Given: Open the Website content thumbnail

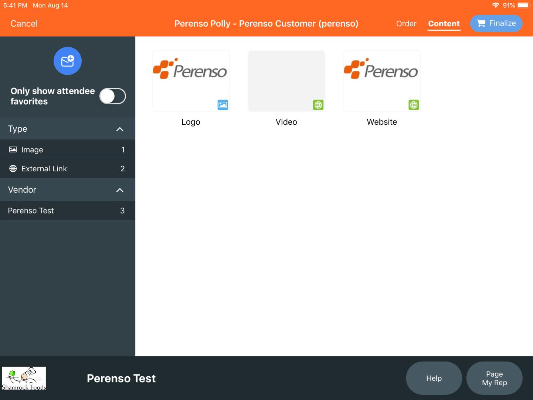Looking at the screenshot, I should (382, 81).
